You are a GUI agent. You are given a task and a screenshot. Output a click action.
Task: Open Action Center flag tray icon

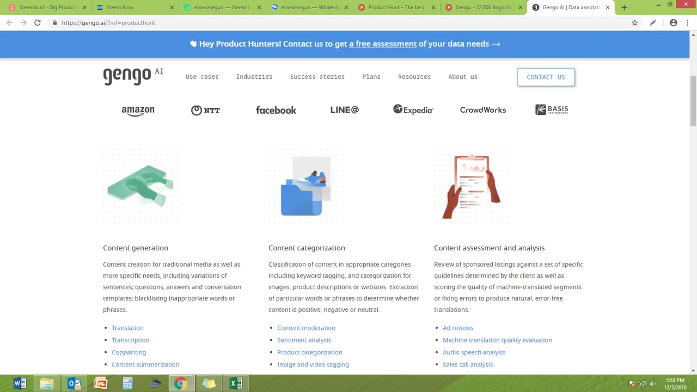632,384
